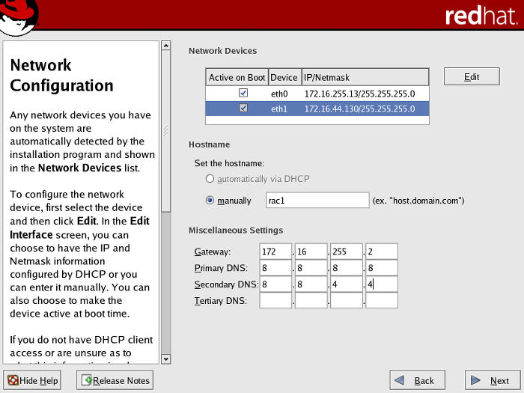Viewport: 524px width, 393px height.
Task: Click the lifebuoy icon on Hide Help
Action: pos(13,380)
